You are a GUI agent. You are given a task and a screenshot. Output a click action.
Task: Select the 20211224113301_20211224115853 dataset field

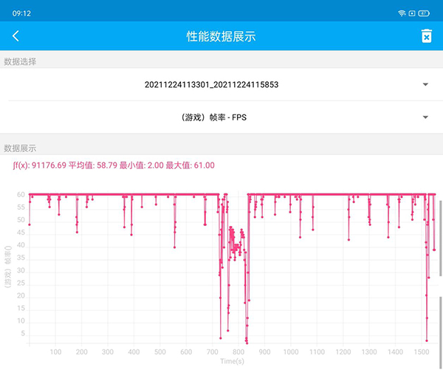tap(211, 85)
